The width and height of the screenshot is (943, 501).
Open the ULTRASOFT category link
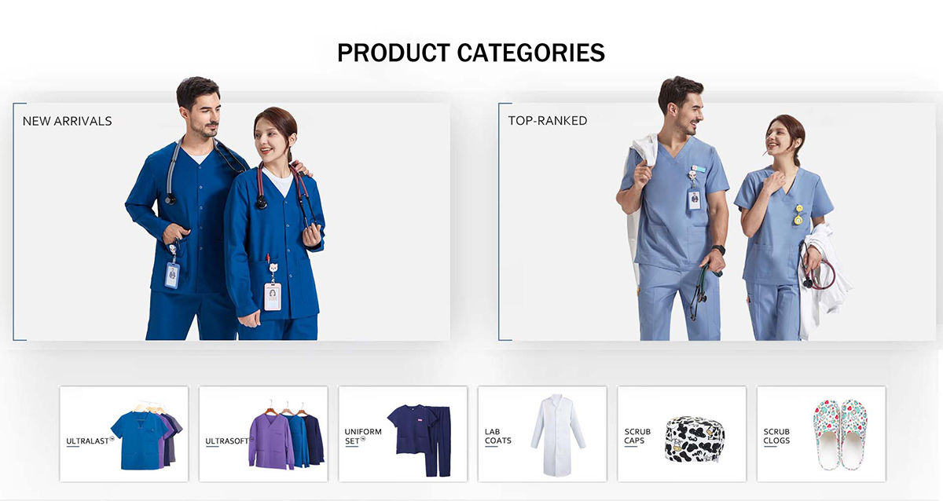pos(228,441)
